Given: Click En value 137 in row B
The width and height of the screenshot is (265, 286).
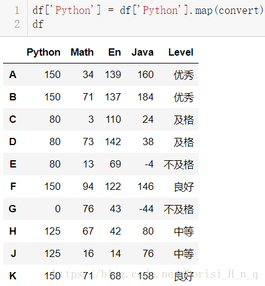Looking at the screenshot, I should [x=113, y=97].
